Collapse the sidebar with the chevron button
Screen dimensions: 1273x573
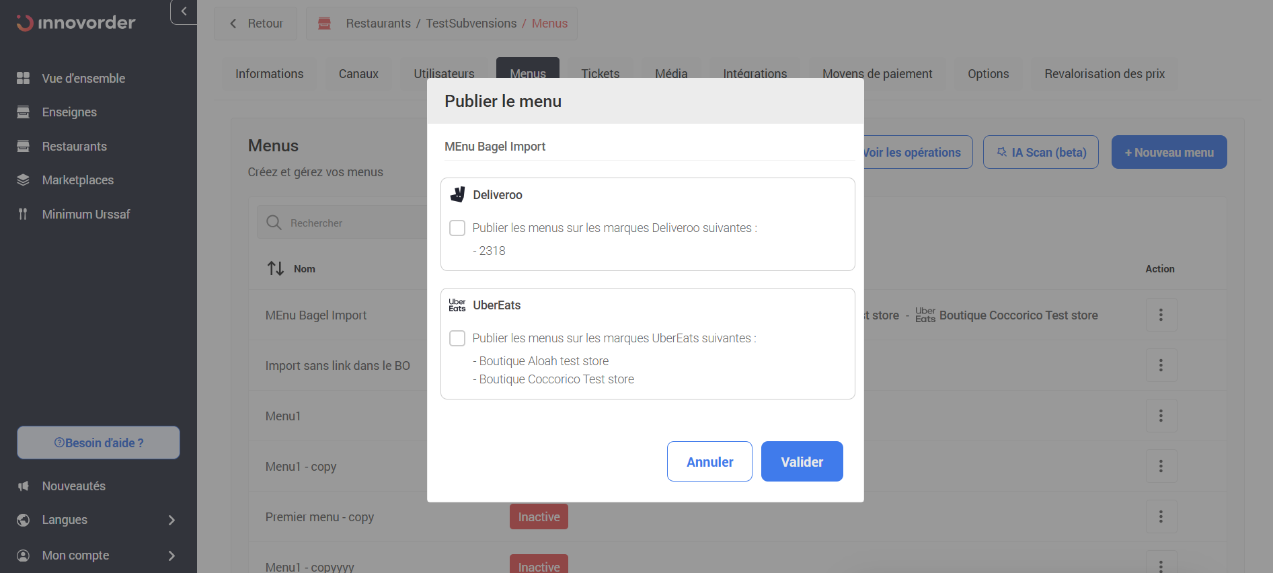[x=184, y=11]
